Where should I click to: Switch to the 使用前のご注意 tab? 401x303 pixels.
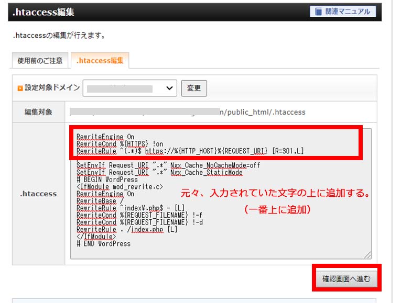[40, 60]
